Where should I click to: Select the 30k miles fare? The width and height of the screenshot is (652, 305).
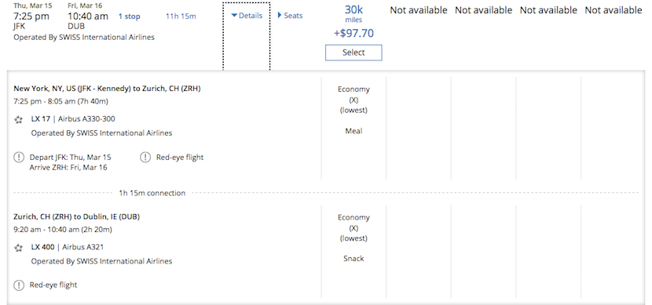353,53
